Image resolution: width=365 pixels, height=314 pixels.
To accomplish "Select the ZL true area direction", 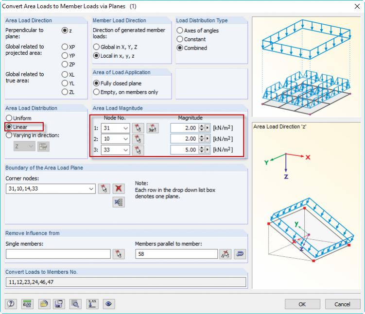I will coord(65,92).
